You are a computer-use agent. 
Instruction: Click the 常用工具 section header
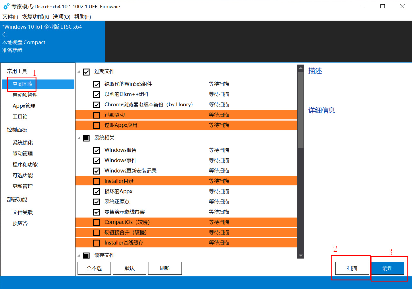17,71
